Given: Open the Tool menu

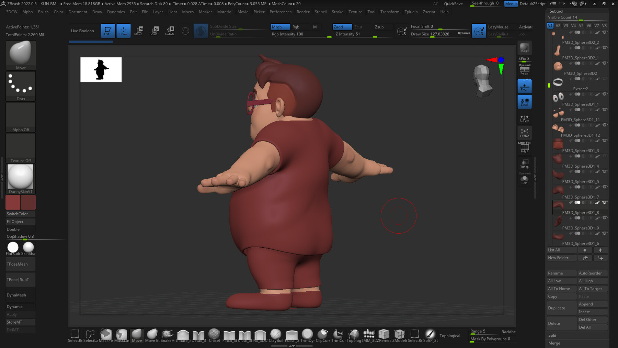Looking at the screenshot, I should 371,12.
